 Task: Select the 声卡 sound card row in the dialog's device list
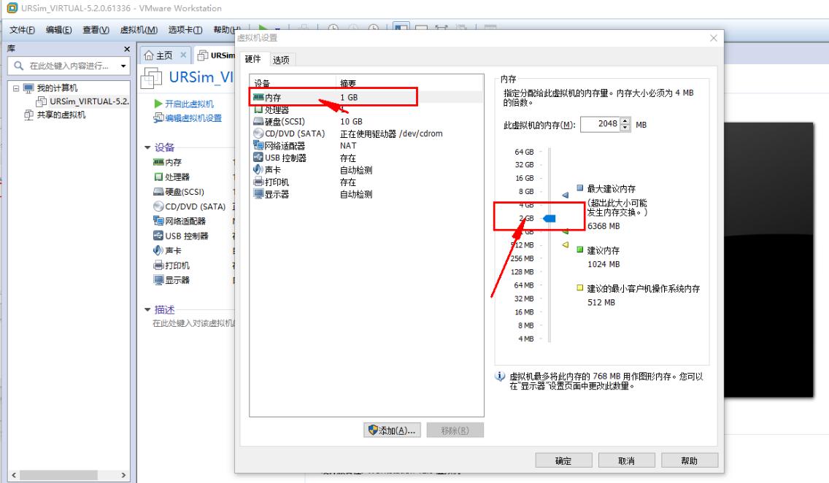(366, 170)
